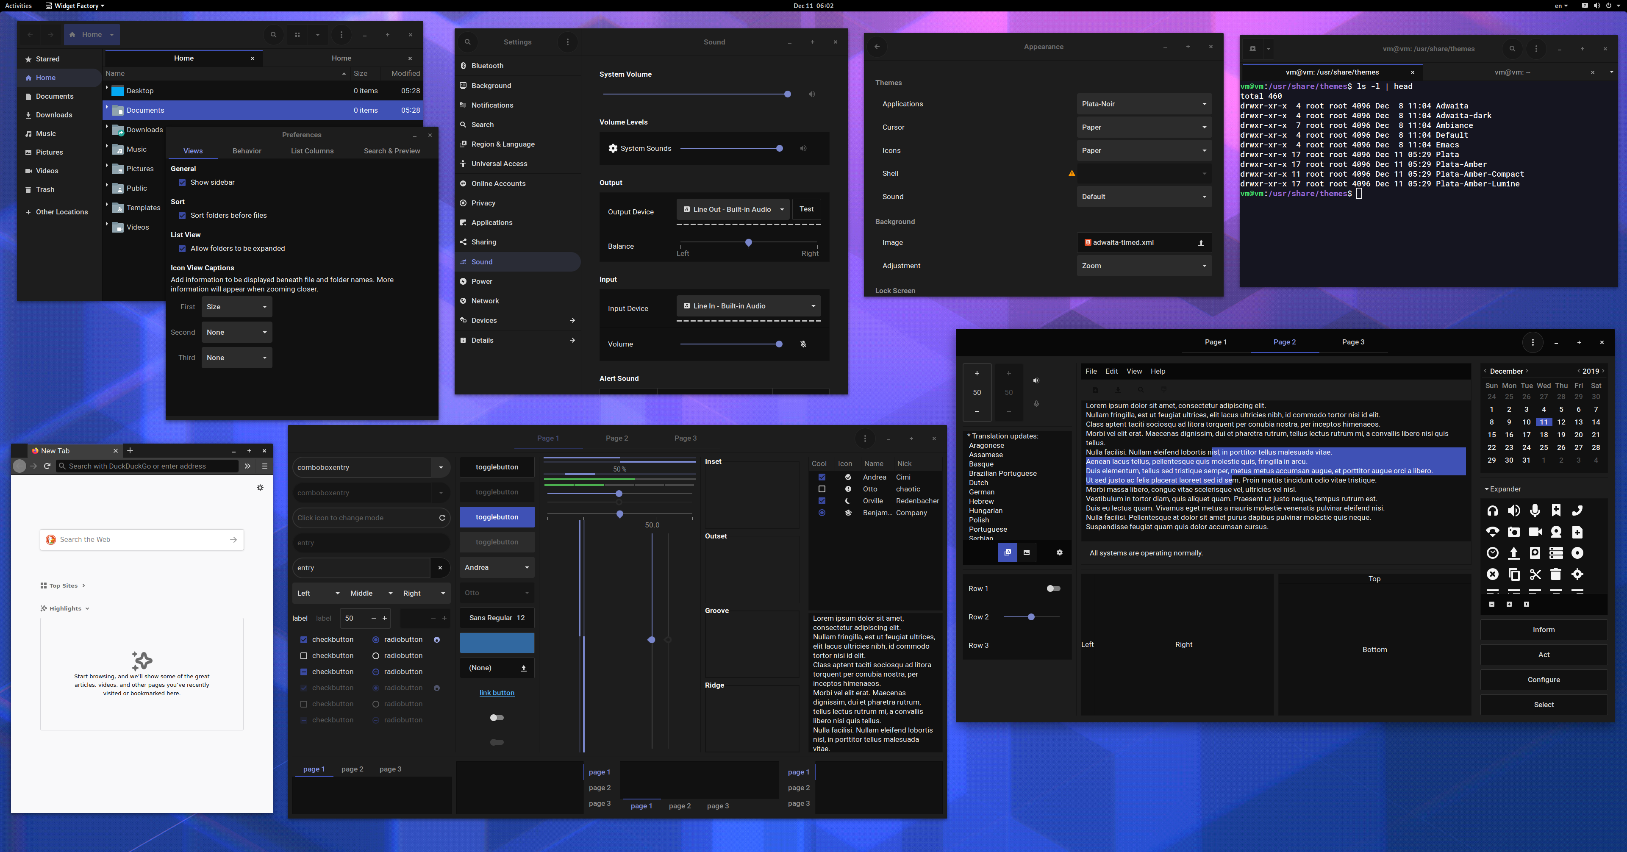Click the phone call icon in icon grid
Viewport: 1627px width, 852px height.
tap(1577, 511)
